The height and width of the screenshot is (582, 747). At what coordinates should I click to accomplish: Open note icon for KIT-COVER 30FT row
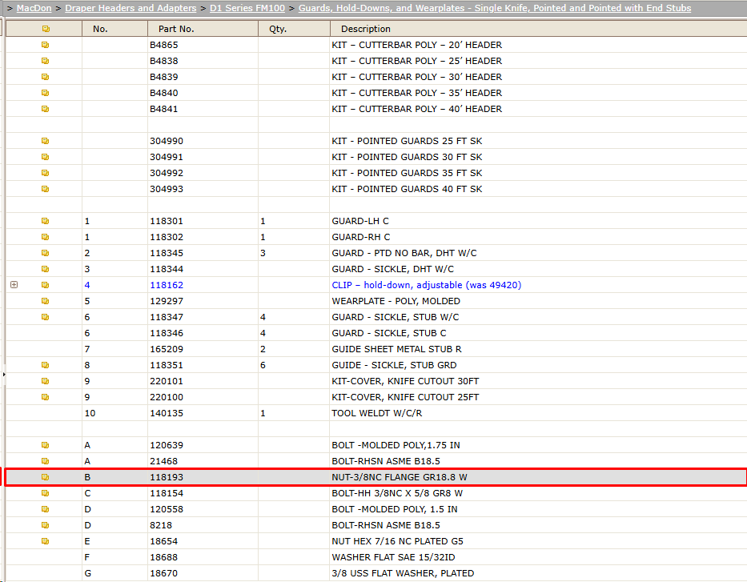46,381
